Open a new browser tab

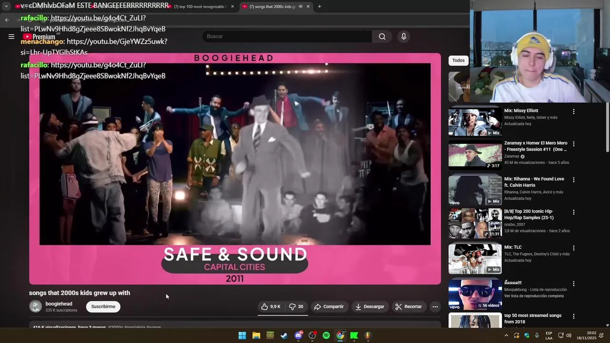(319, 7)
